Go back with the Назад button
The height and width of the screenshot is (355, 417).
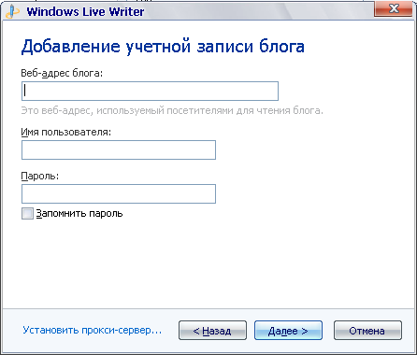(212, 331)
